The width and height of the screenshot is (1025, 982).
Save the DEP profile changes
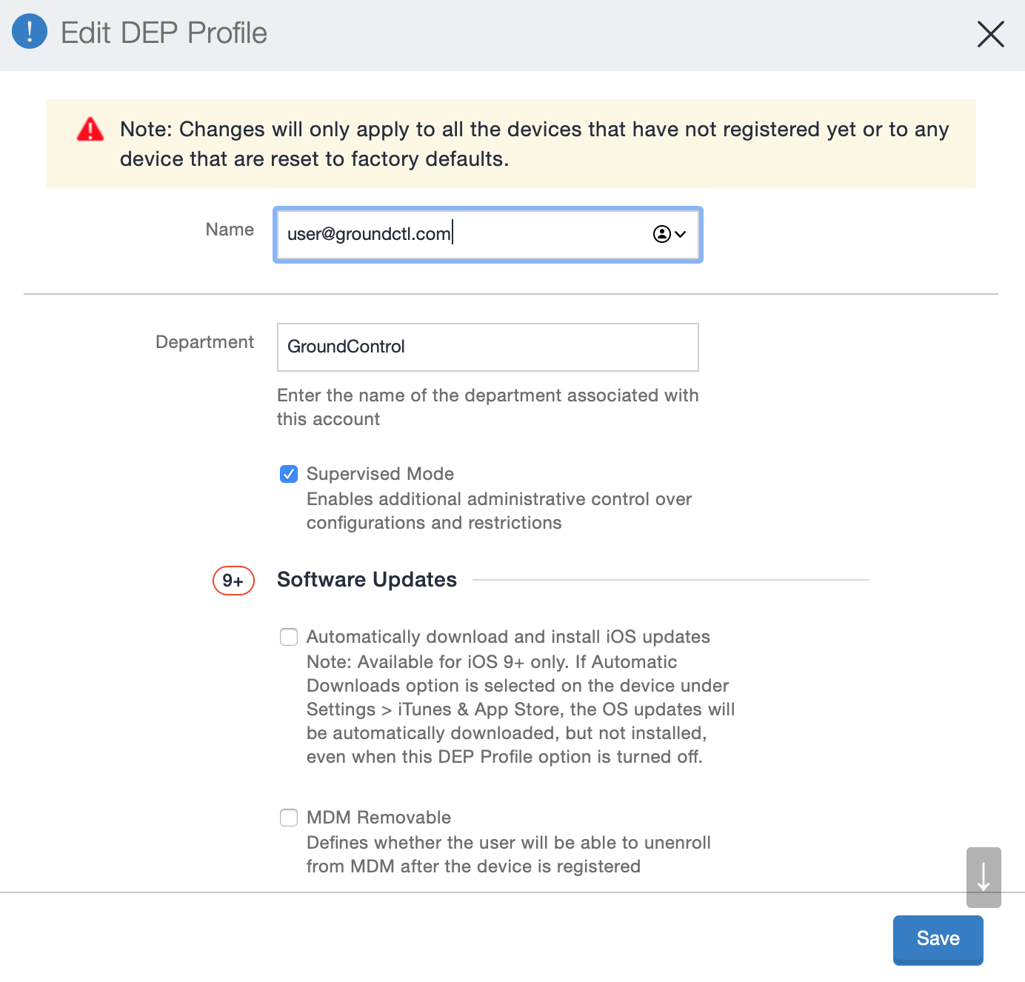coord(938,939)
